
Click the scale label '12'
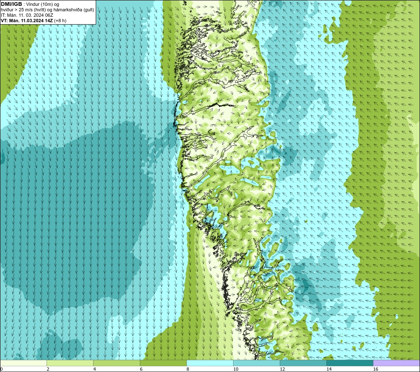(282, 369)
